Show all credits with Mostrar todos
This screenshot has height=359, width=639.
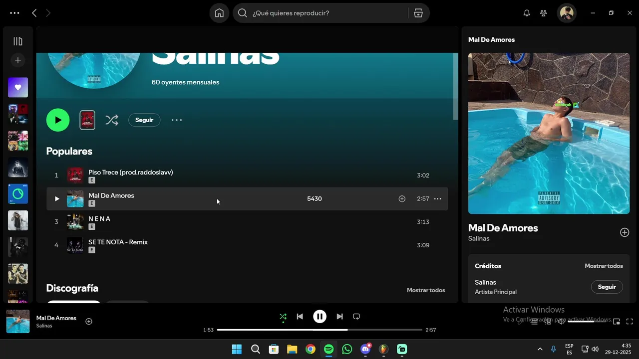pyautogui.click(x=604, y=266)
